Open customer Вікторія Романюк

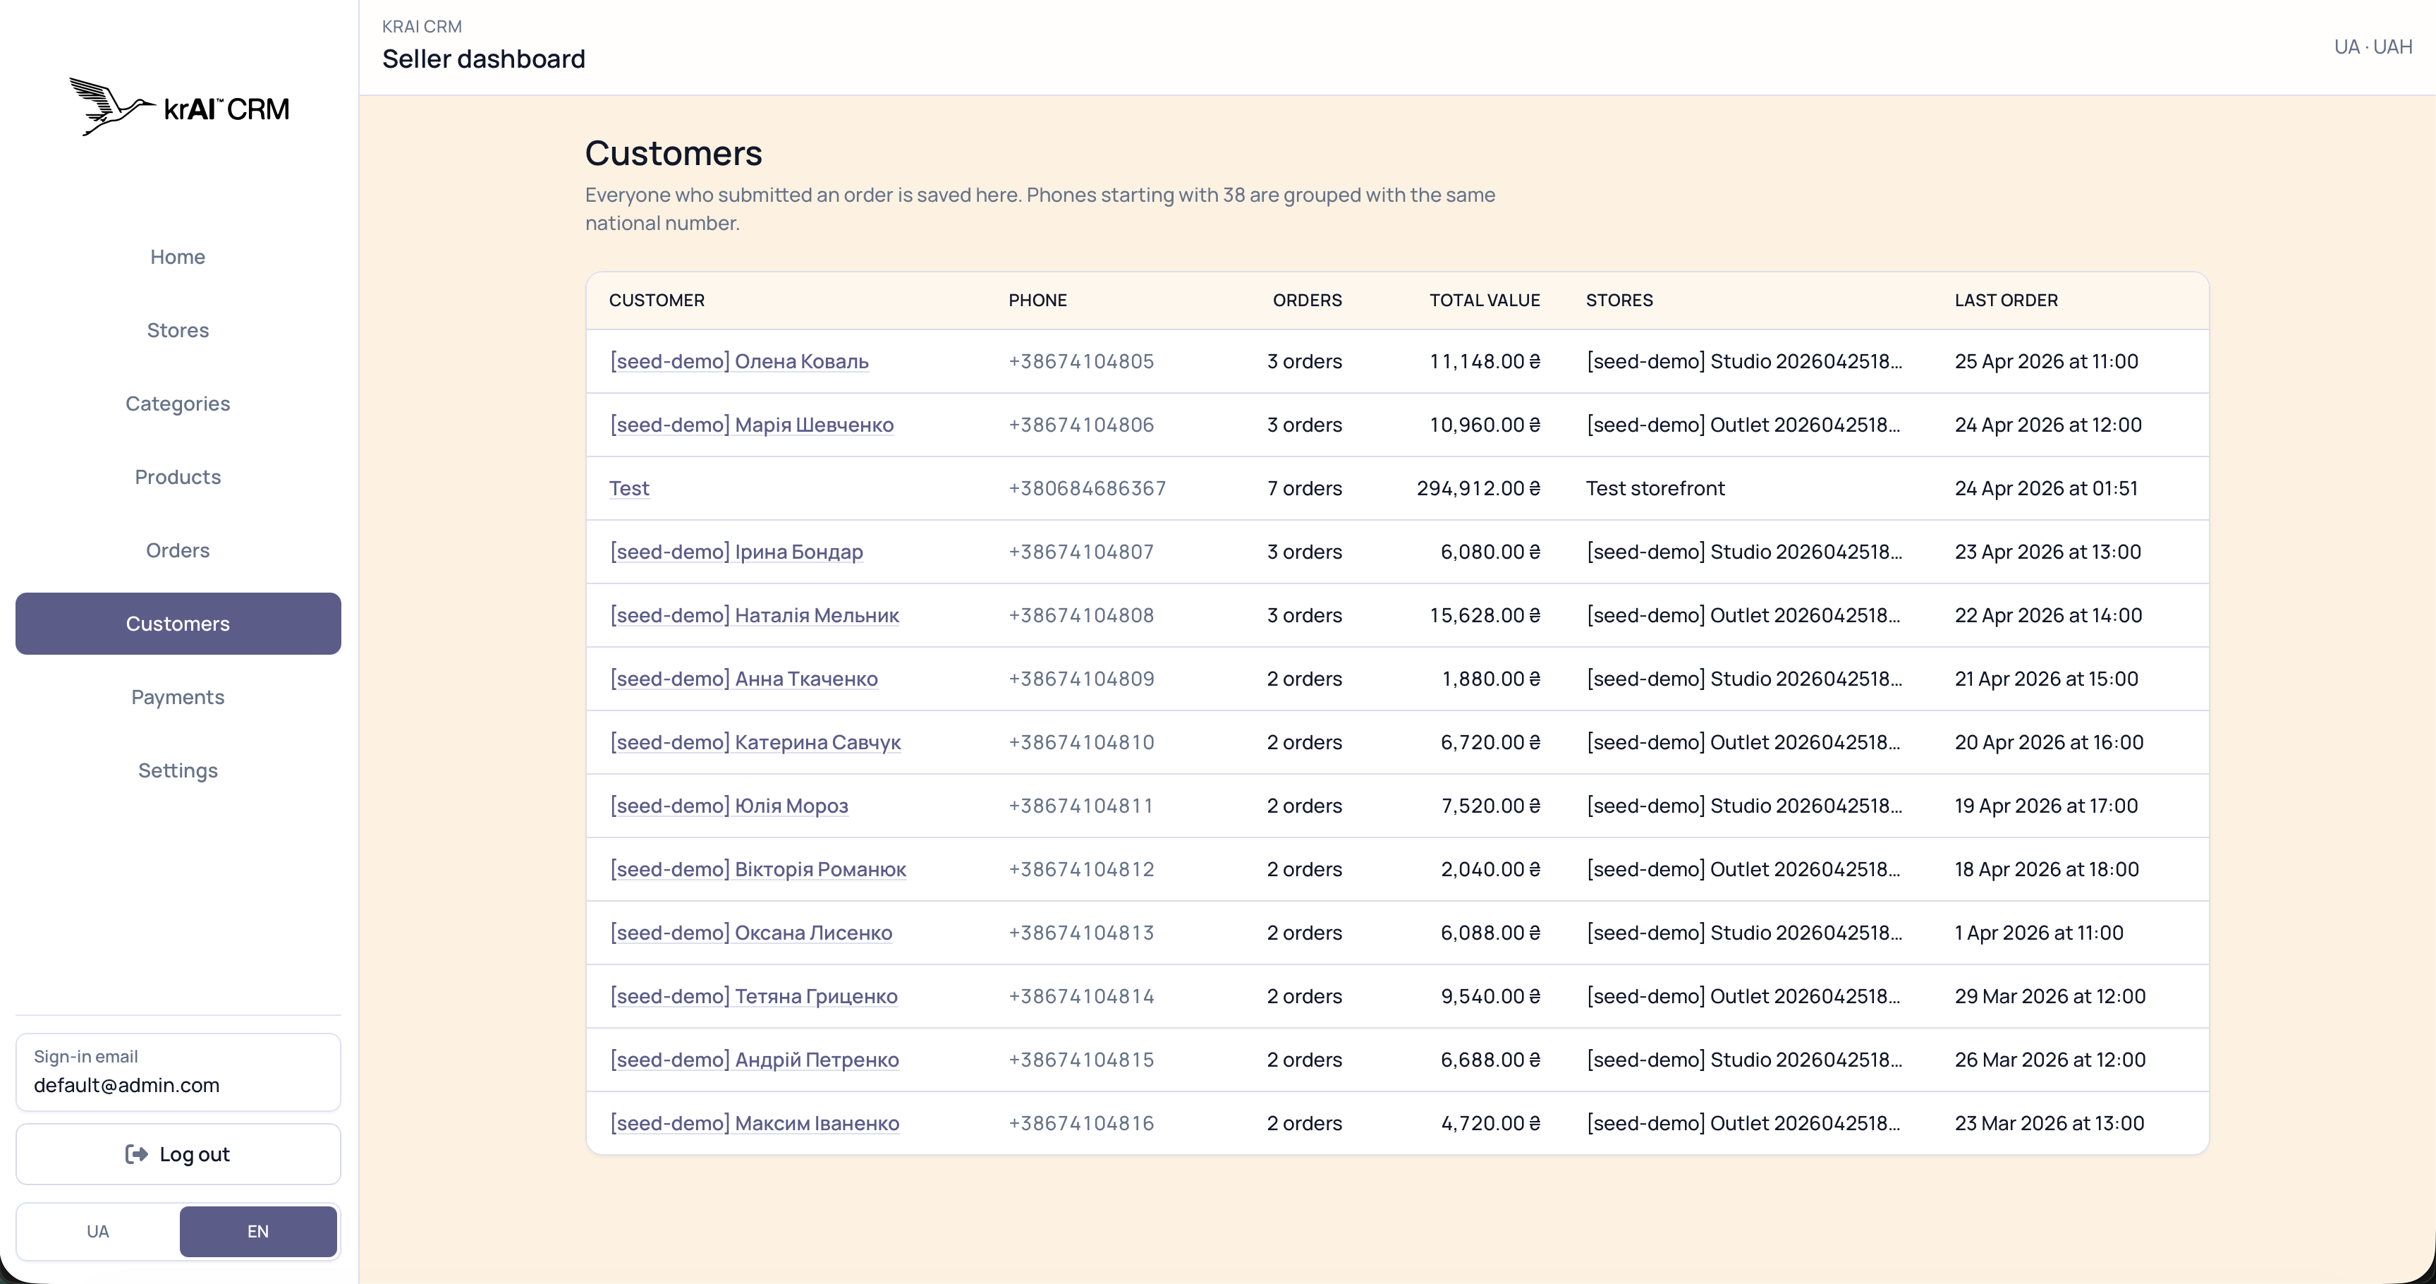click(757, 868)
